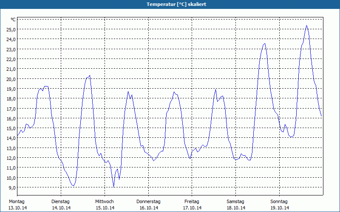Image resolution: width=340 pixels, height=212 pixels.
Task: Click the 13.10.14 date label
Action: 17,208
